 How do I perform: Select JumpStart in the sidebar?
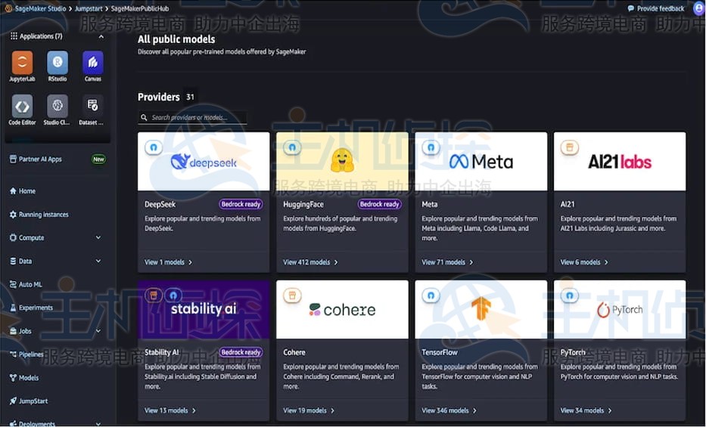[x=33, y=401]
